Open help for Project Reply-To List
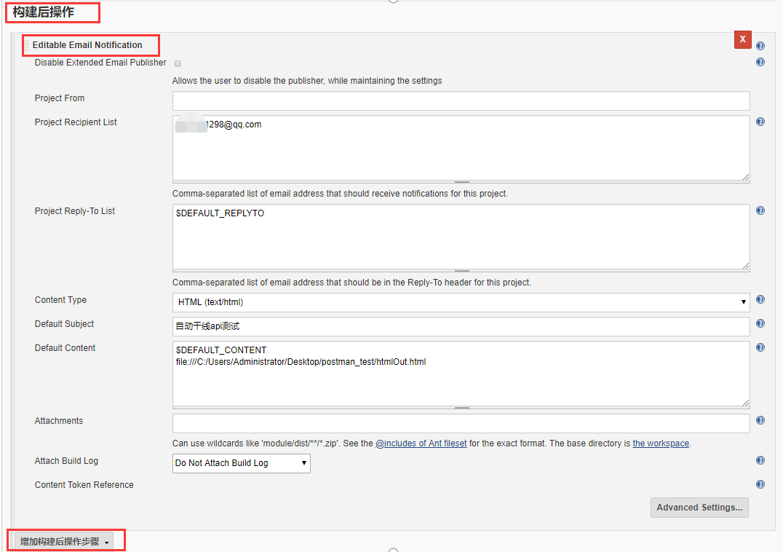783x552 pixels. [760, 211]
